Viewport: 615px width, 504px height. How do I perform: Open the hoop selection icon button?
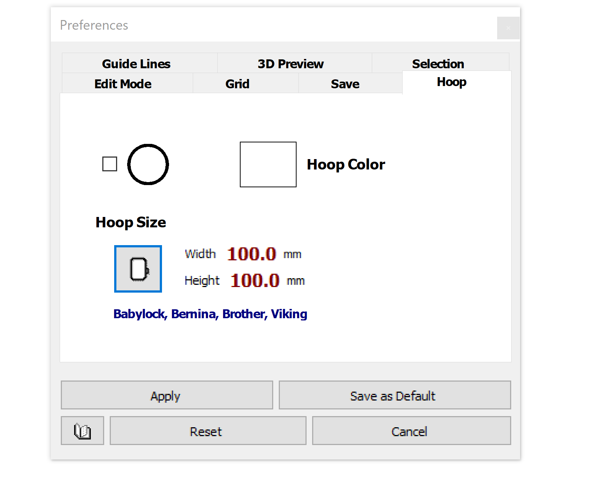[138, 269]
